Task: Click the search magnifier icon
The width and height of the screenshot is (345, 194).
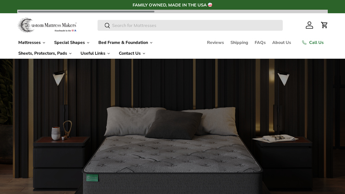Action: (107, 25)
